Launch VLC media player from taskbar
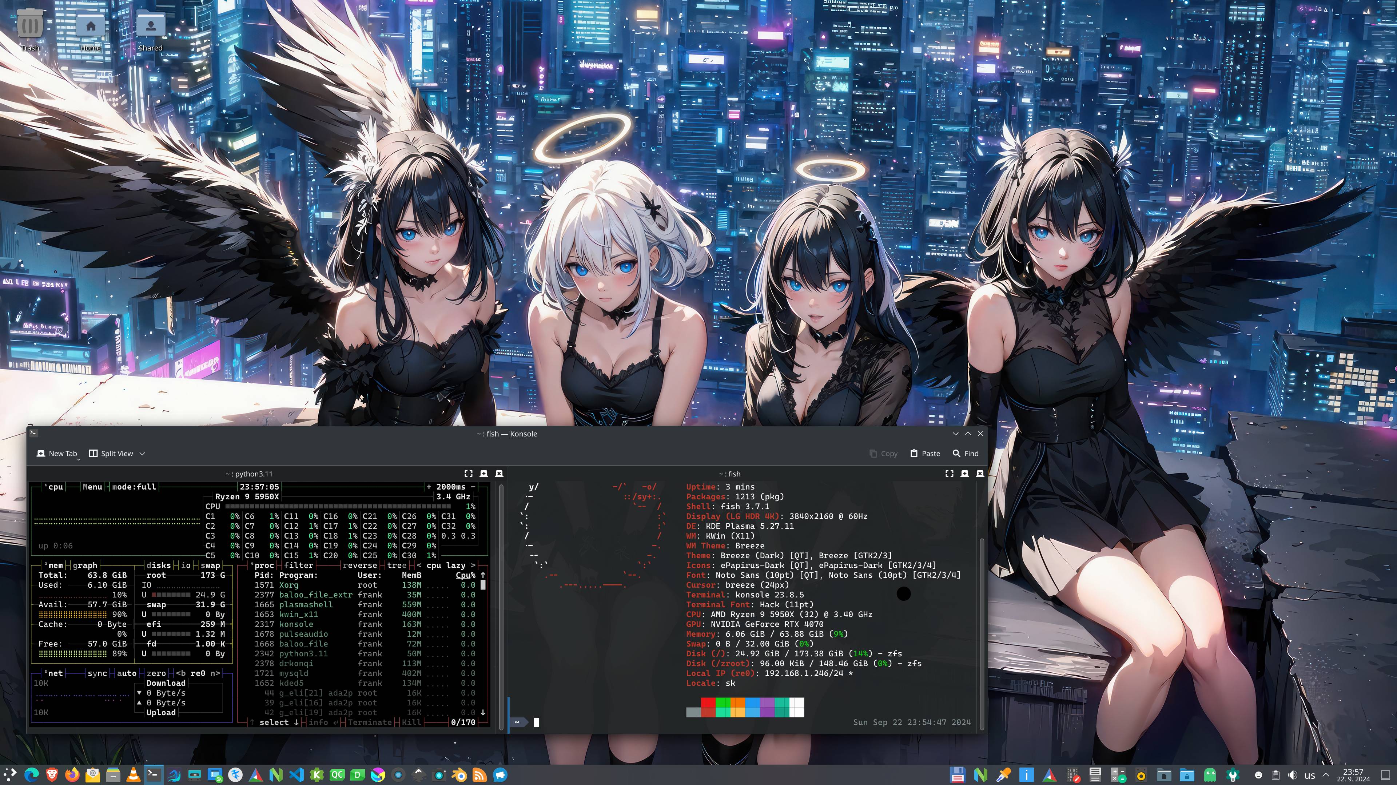The width and height of the screenshot is (1397, 785). (x=134, y=775)
